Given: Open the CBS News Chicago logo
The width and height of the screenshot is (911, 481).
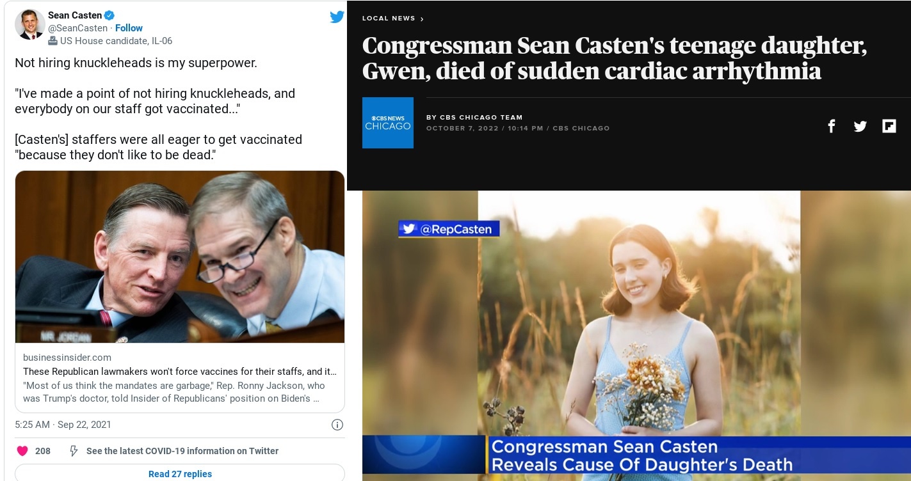Looking at the screenshot, I should pyautogui.click(x=388, y=123).
